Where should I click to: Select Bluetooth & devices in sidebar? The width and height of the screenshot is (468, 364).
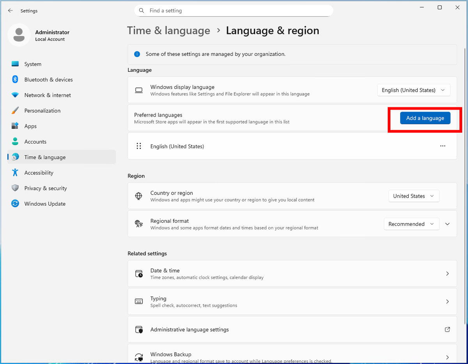click(62, 80)
